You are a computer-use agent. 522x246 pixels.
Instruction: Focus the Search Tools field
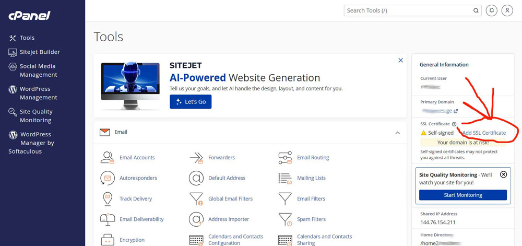pos(413,10)
